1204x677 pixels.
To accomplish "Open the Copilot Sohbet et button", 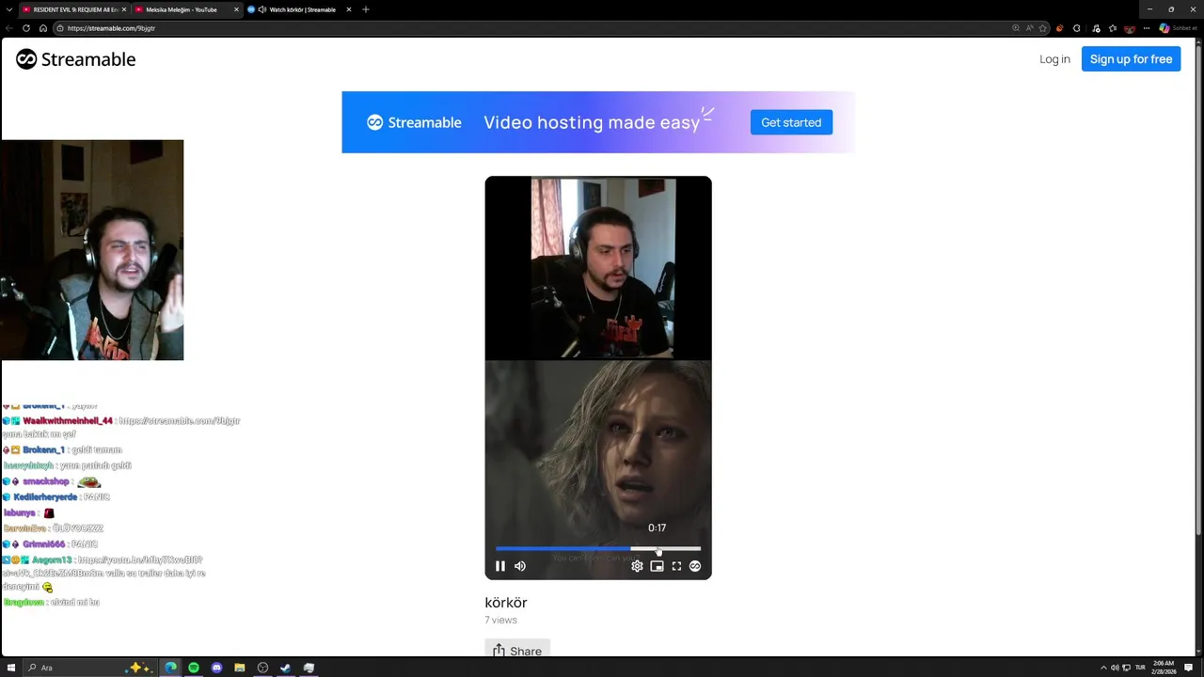I will (1178, 28).
